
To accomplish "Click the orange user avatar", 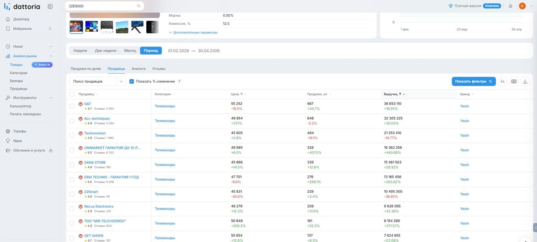I will pyautogui.click(x=522, y=6).
